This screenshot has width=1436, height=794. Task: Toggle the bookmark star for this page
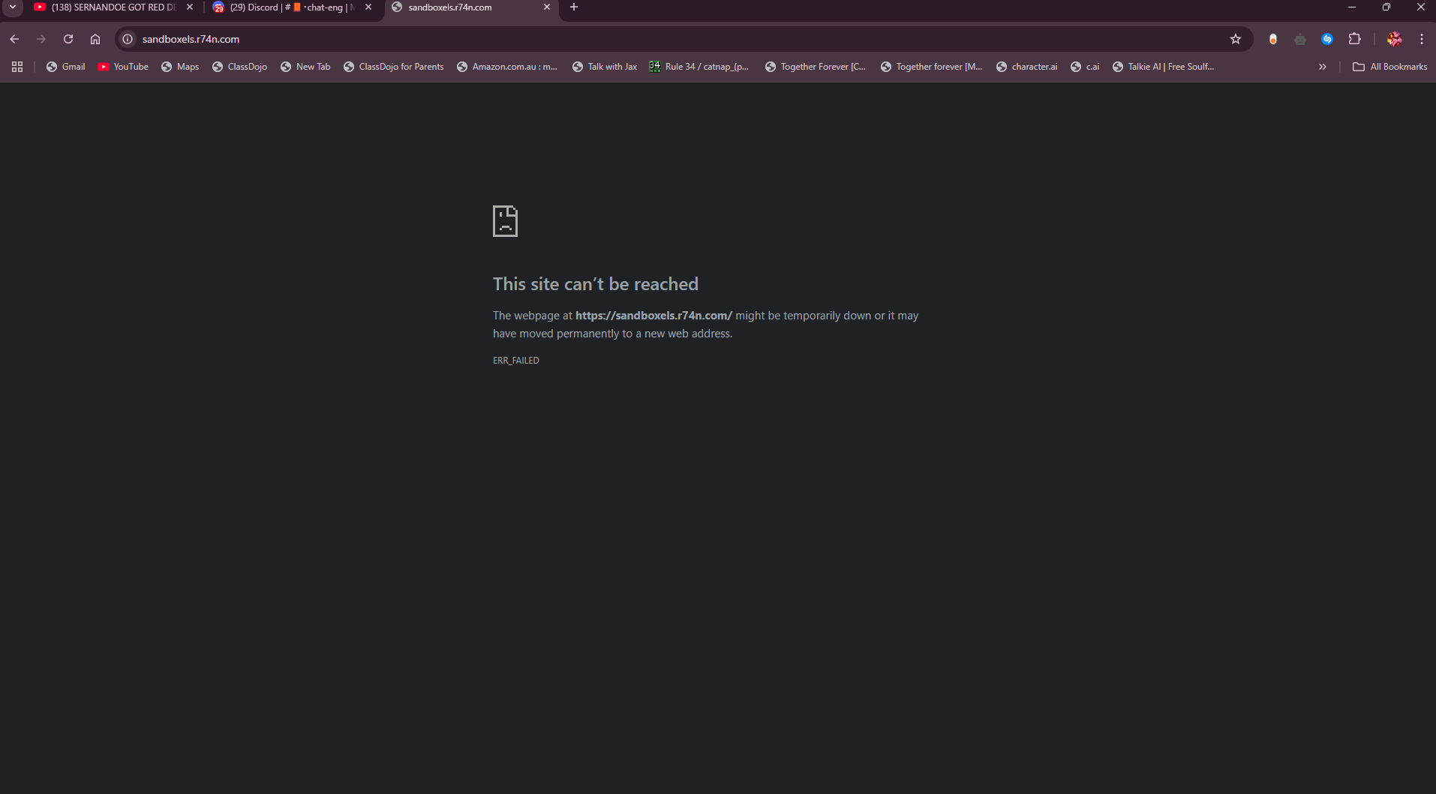click(x=1236, y=39)
